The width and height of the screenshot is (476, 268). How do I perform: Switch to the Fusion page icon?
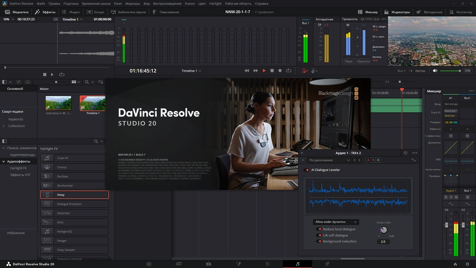pos(238,264)
